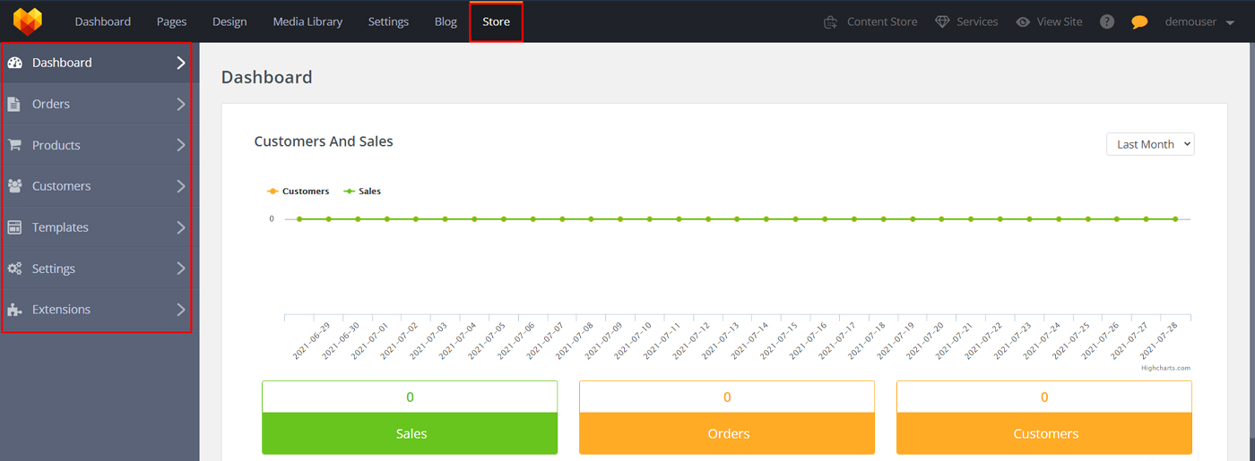
Task: Click the green Sales stat tile
Action: (410, 433)
